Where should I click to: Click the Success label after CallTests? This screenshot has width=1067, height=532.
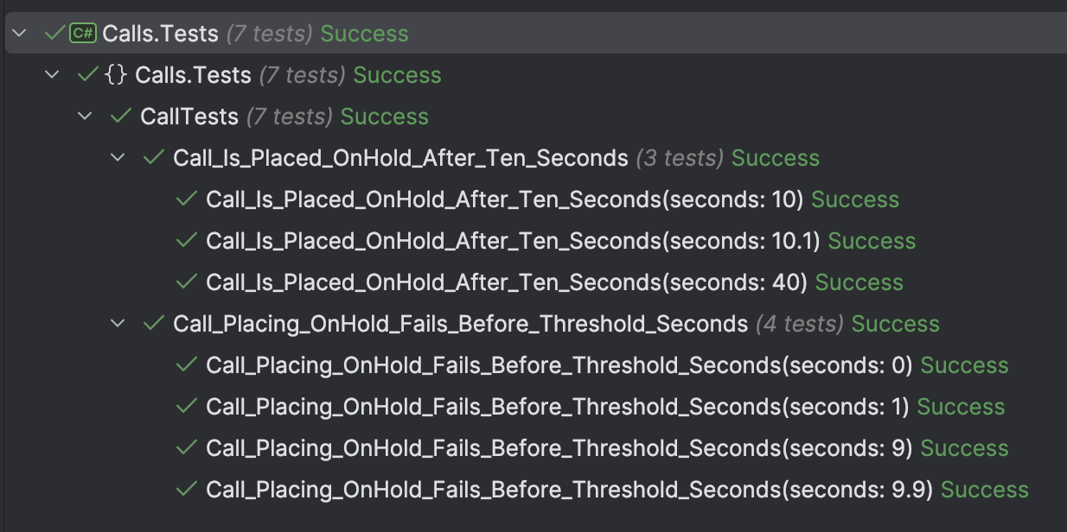pyautogui.click(x=384, y=117)
